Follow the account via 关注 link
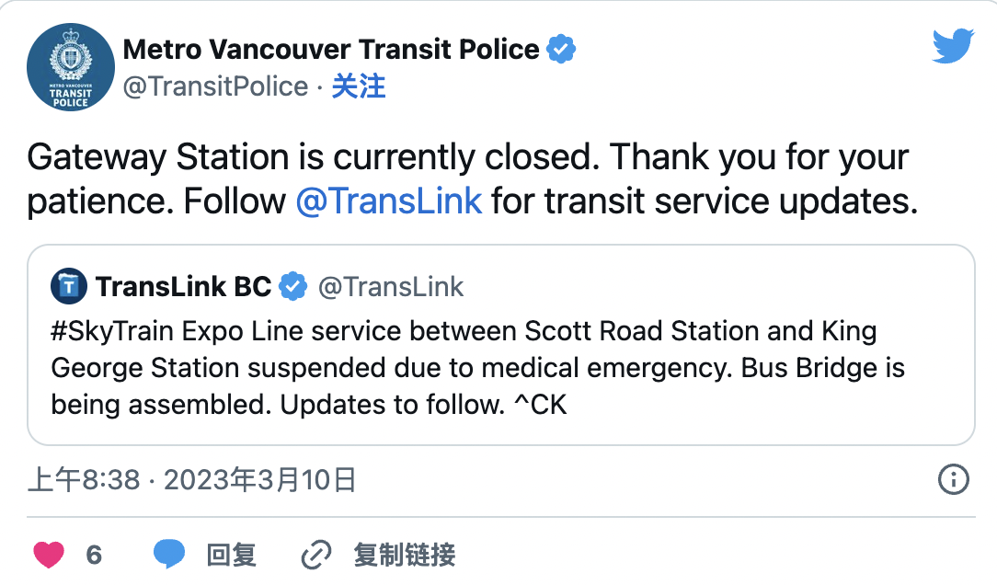This screenshot has width=997, height=585. coord(359,86)
